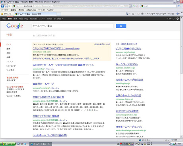The width and height of the screenshot is (183, 146).
Task: Click 場所を変更 in the left sidebar
Action: [11, 80]
